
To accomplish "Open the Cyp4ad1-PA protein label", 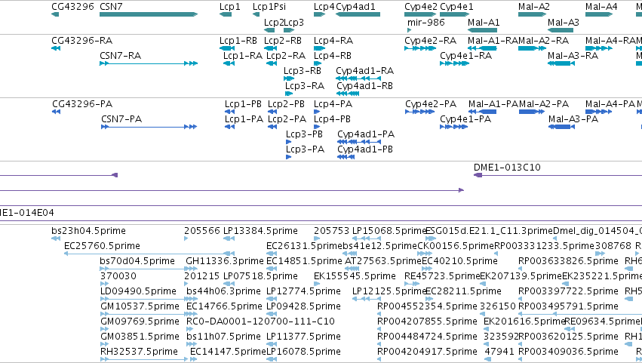I will click(x=366, y=134).
